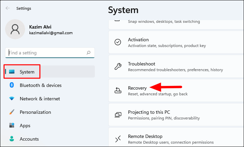Click the Troubleshoot wrench icon
Screen dimensions: 244x147
coord(118,66)
